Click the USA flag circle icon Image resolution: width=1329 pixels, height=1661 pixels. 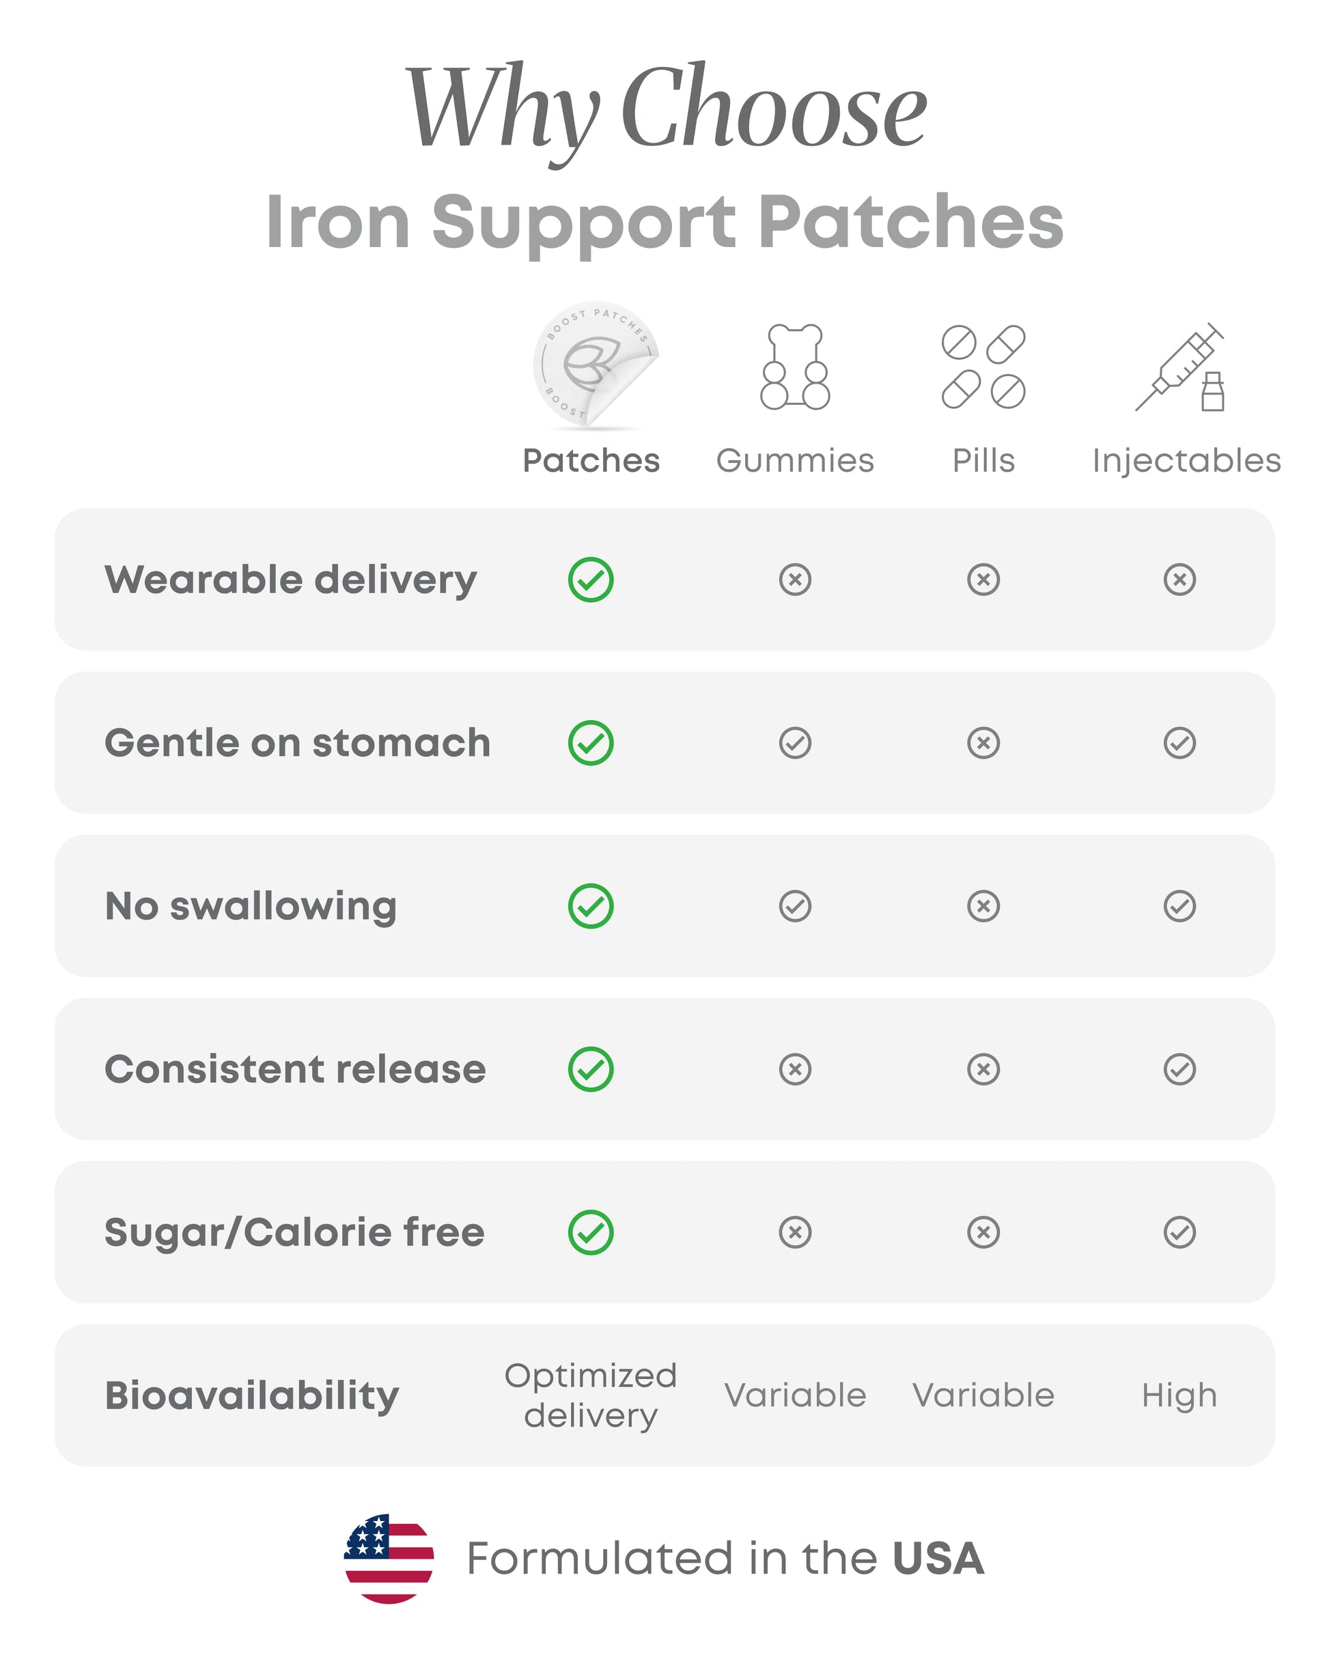(389, 1558)
